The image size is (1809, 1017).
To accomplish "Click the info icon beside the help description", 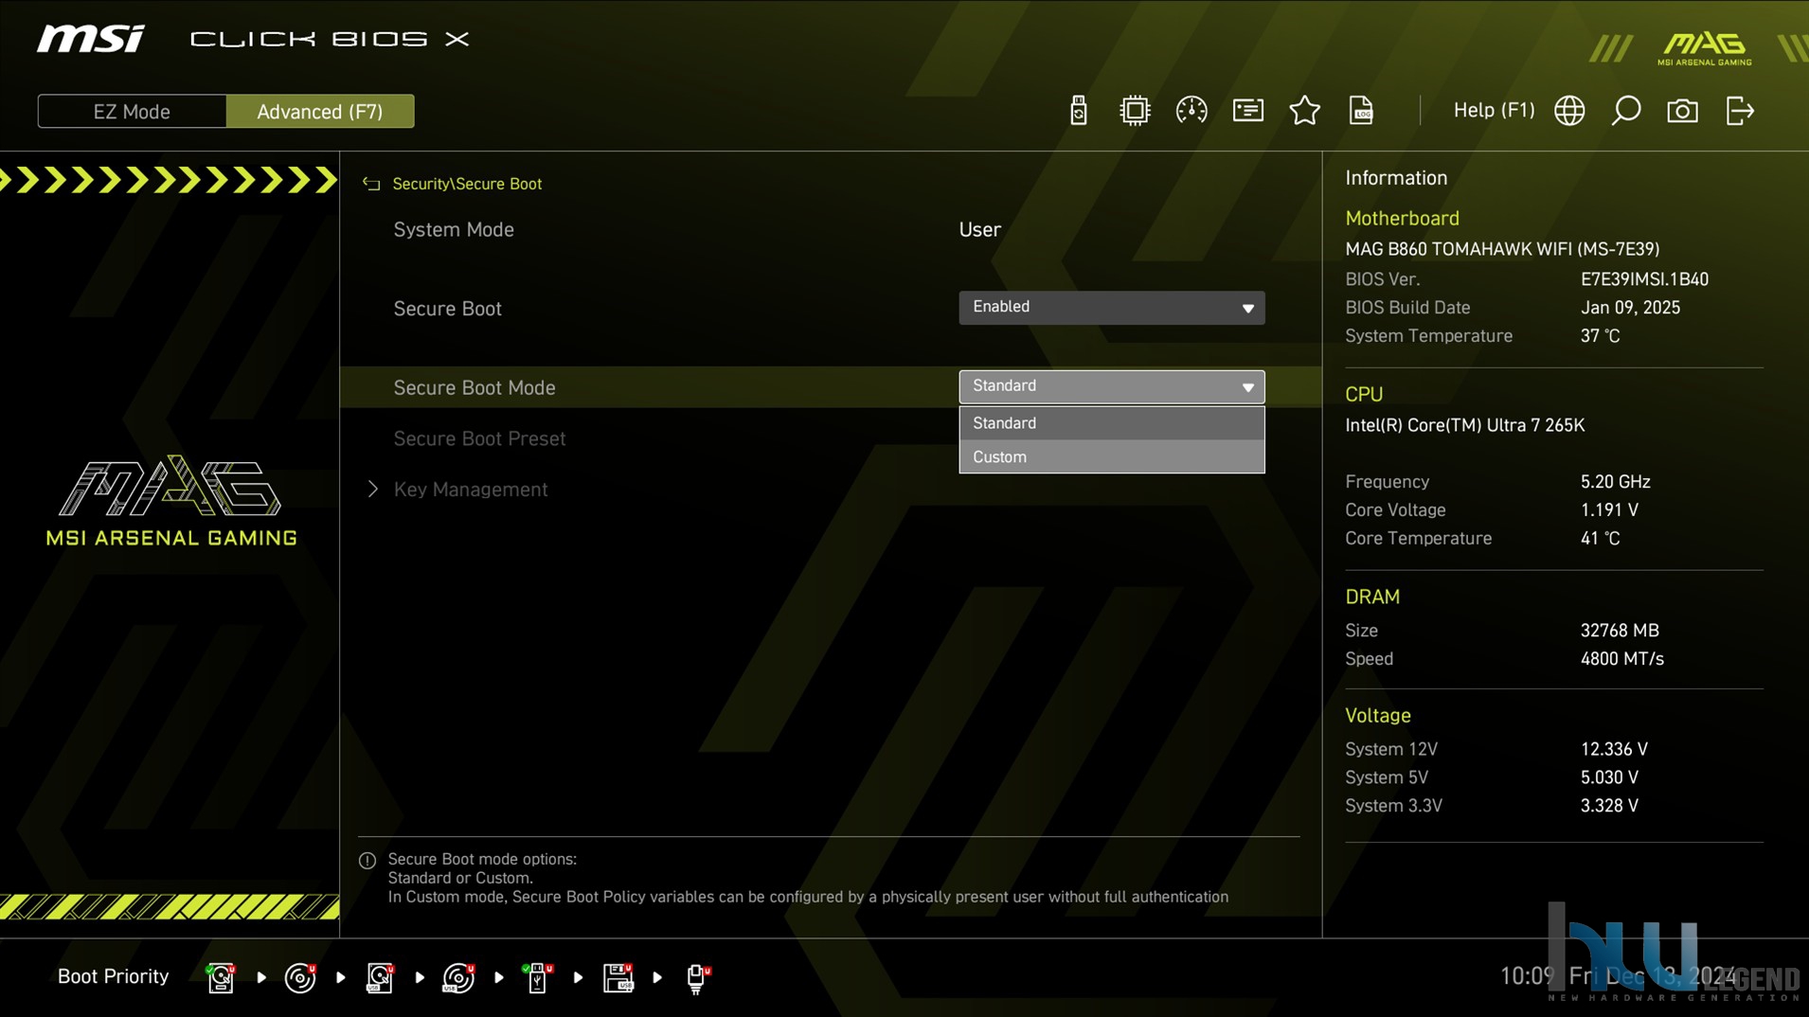I will (367, 861).
